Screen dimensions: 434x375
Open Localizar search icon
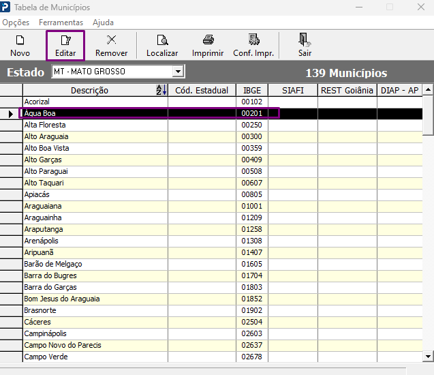pos(162,40)
